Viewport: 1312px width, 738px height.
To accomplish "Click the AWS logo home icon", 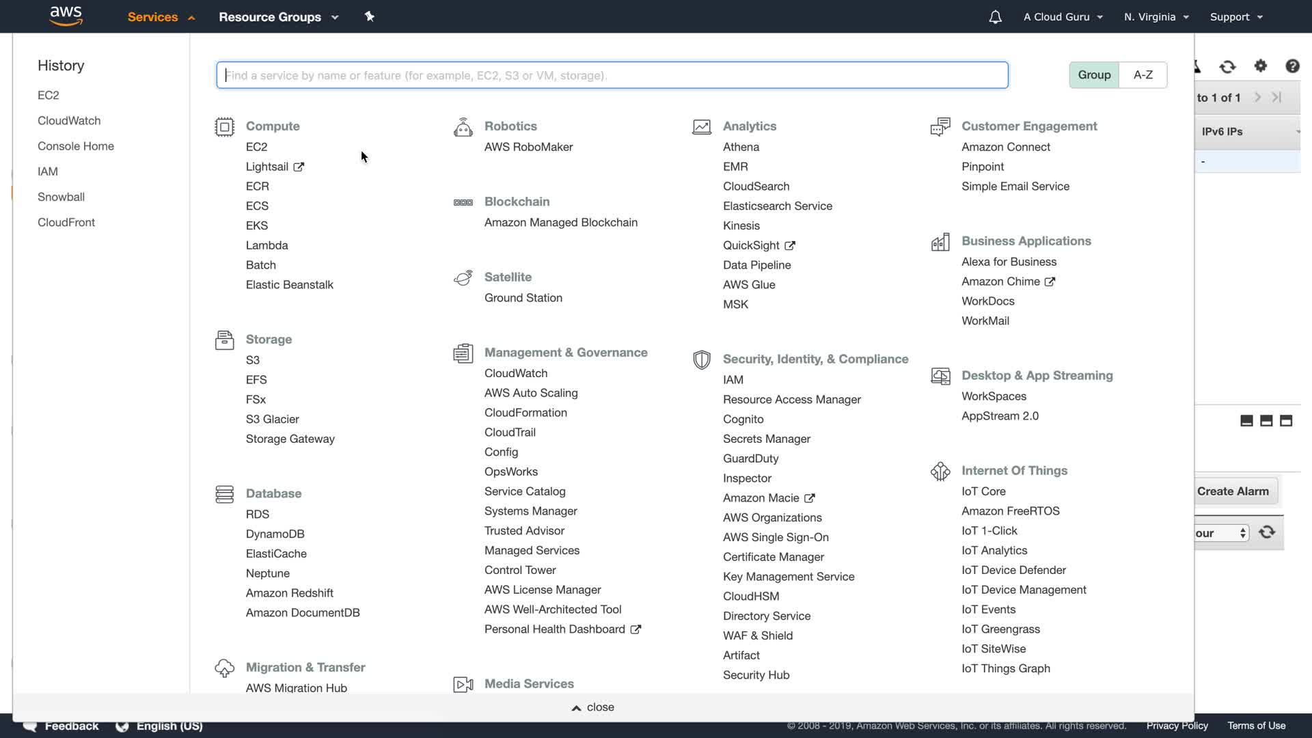I will pyautogui.click(x=66, y=16).
